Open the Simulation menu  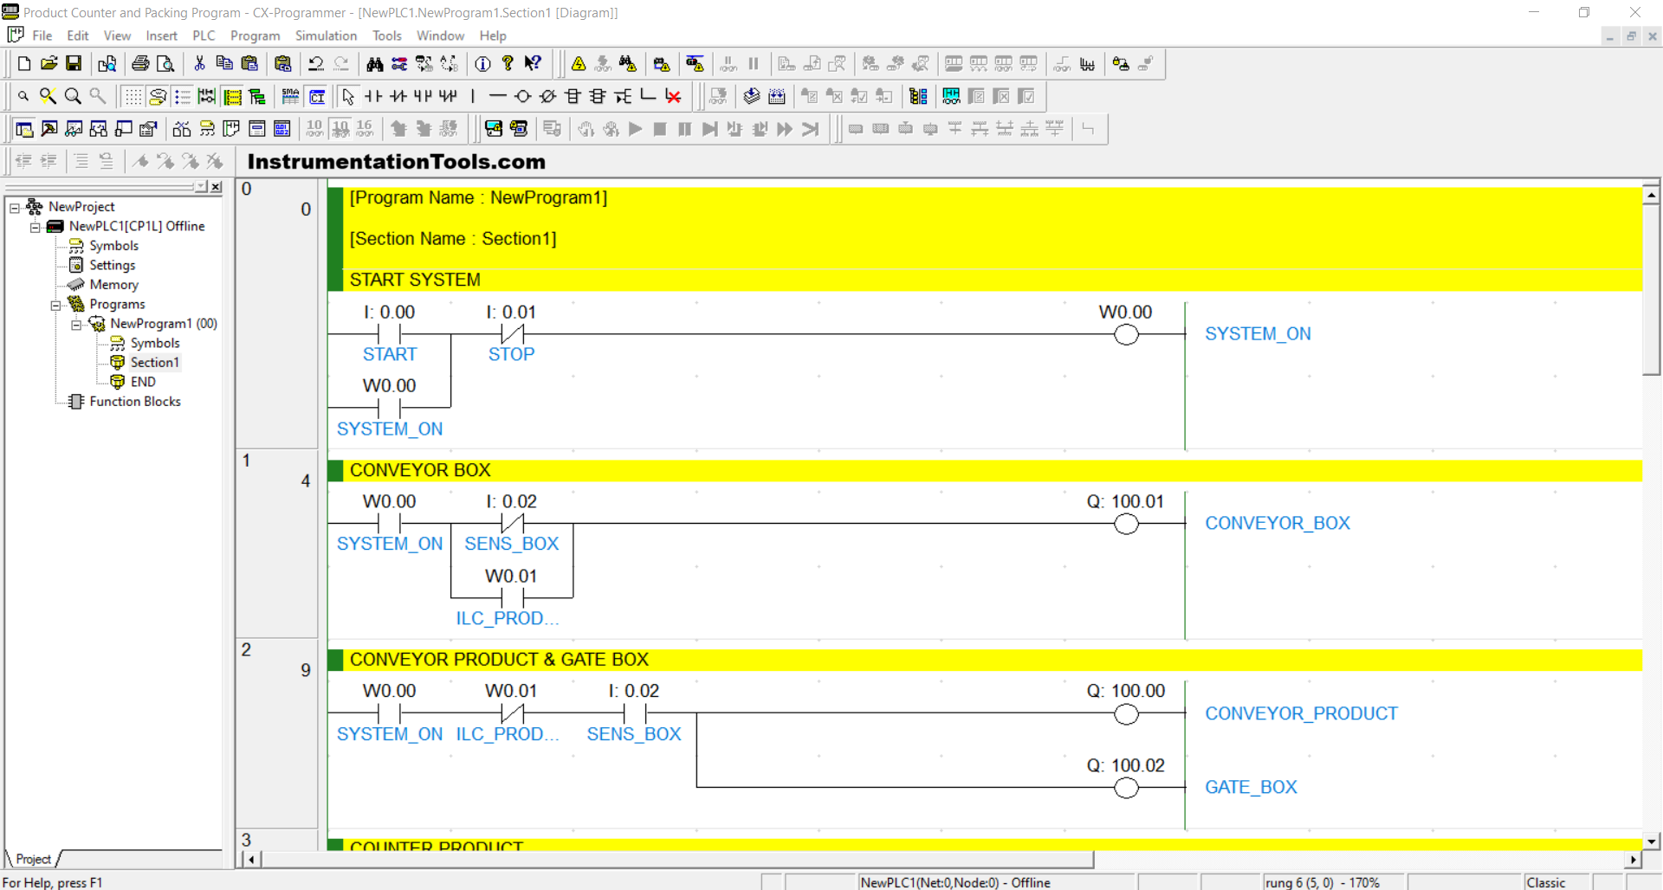[326, 35]
